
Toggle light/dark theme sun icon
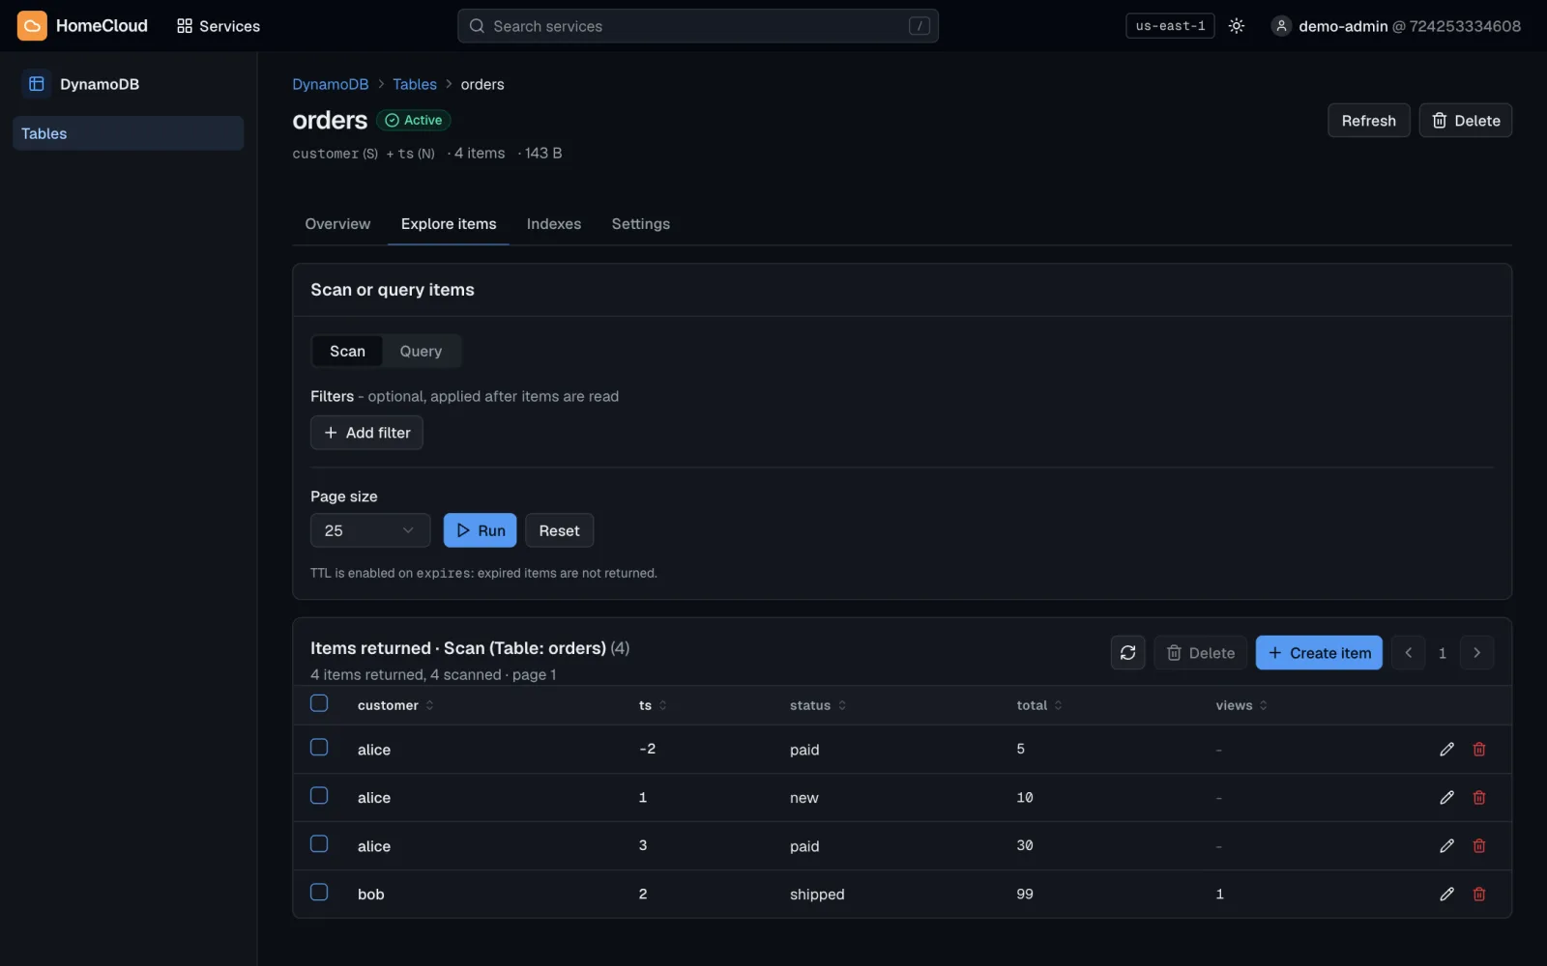point(1236,26)
